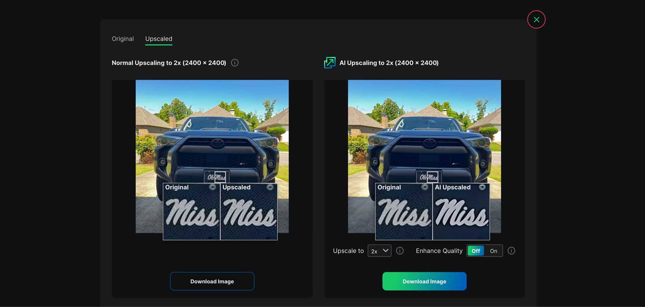Image resolution: width=645 pixels, height=307 pixels.
Task: Select the Upscaled tab
Action: 159,39
